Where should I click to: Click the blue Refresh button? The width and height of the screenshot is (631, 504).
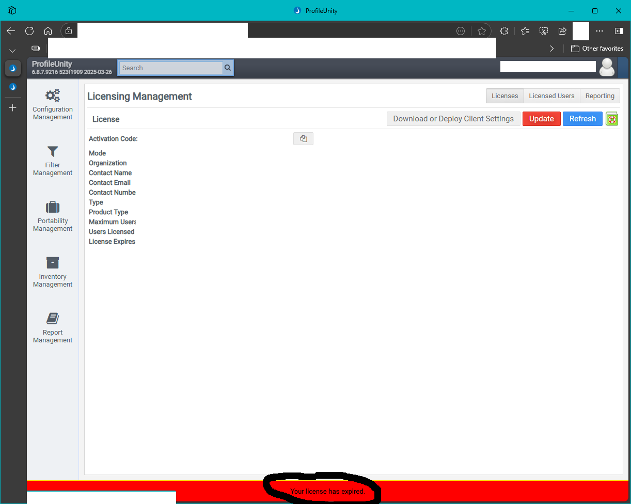pos(582,119)
